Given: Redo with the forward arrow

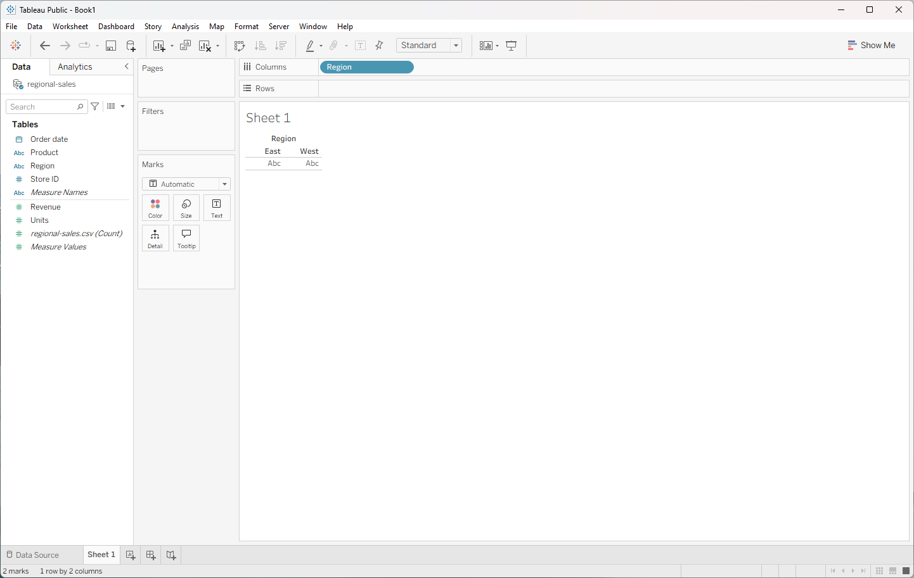Looking at the screenshot, I should pos(65,46).
